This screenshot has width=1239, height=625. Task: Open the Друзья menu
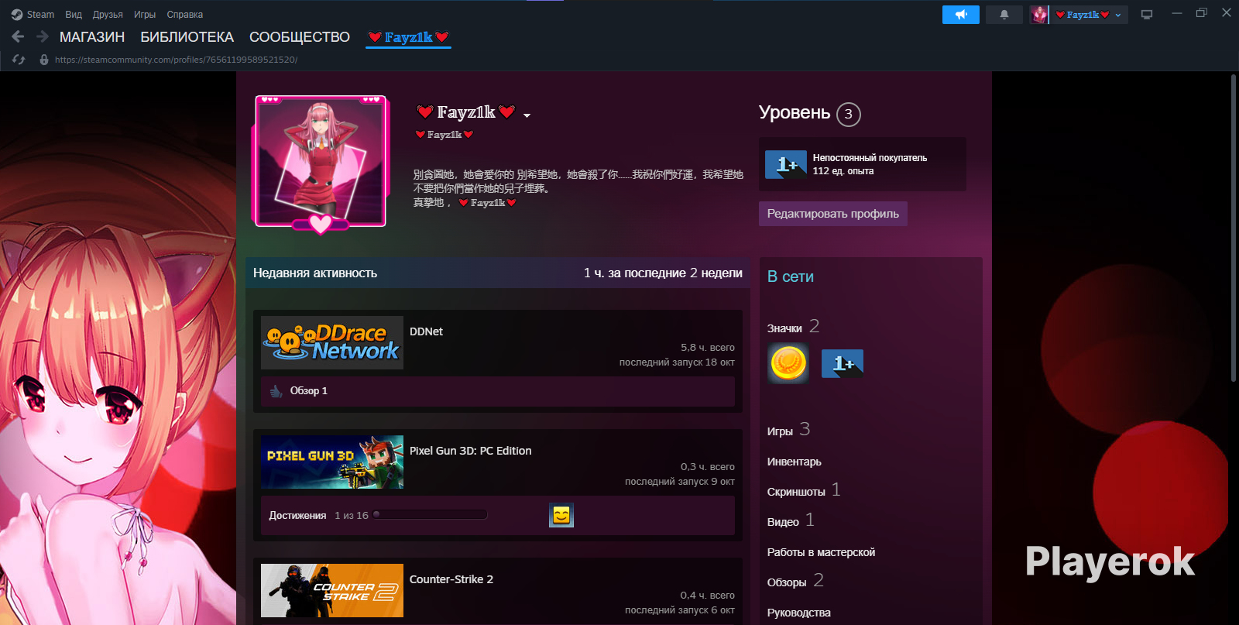point(108,15)
